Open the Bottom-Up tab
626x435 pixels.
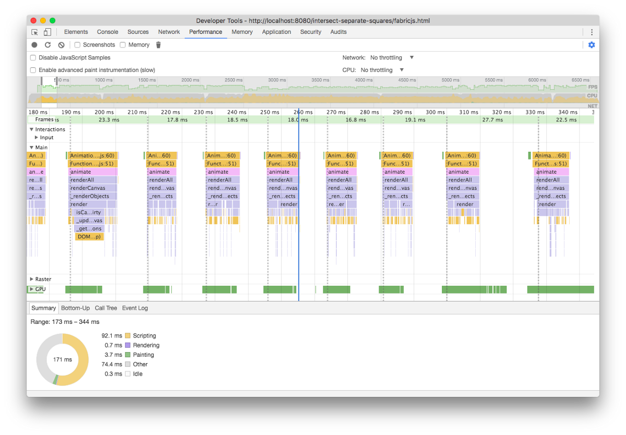point(75,308)
